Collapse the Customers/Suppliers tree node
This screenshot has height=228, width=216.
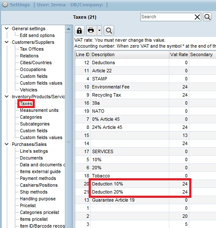(x=6, y=42)
